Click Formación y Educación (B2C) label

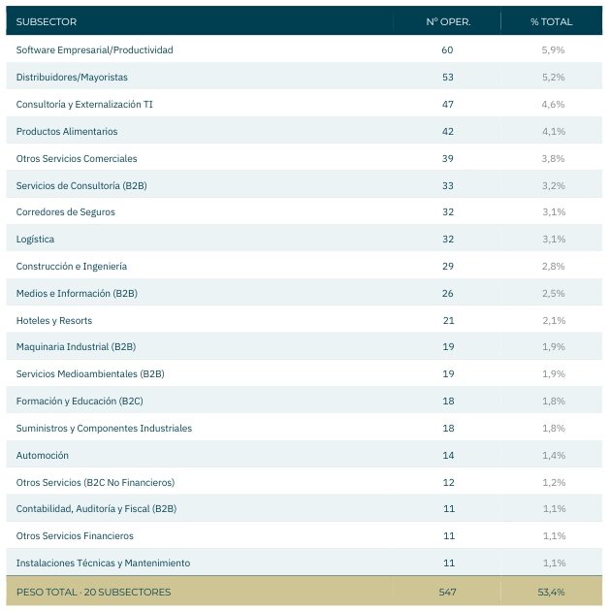coord(80,401)
